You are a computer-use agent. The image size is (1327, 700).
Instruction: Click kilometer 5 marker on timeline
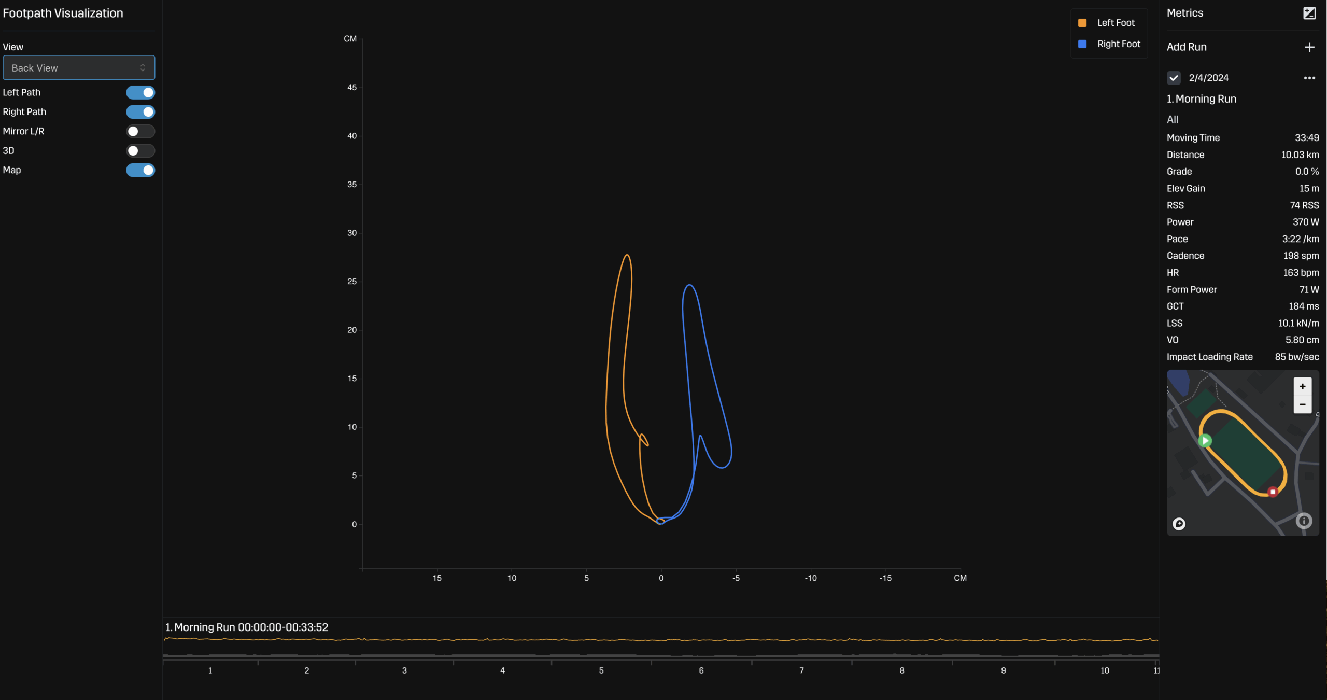click(601, 670)
